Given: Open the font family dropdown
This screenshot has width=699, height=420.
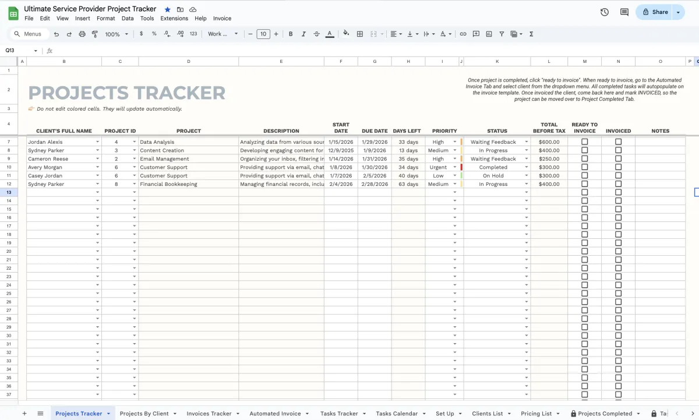Looking at the screenshot, I should (223, 34).
